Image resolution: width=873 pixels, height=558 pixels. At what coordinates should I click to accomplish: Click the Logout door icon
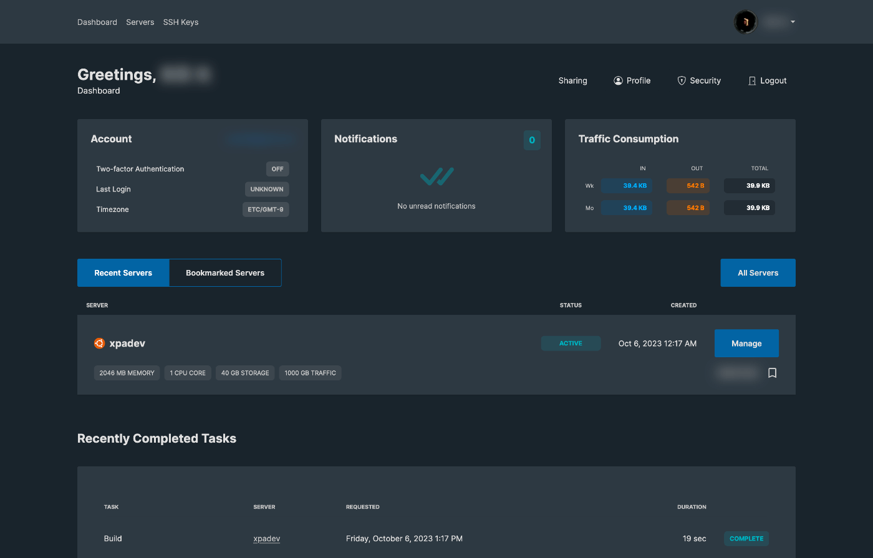[x=752, y=80]
